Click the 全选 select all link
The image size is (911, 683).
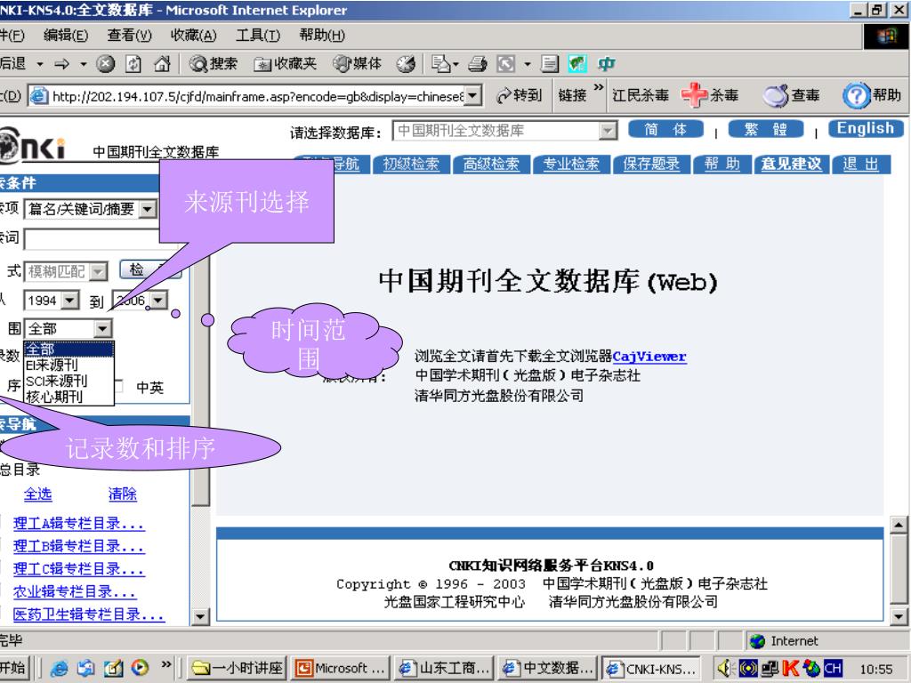click(37, 494)
